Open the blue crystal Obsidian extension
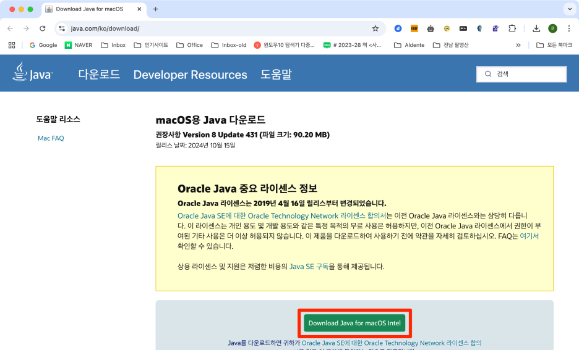This screenshot has height=350, width=579. click(479, 28)
